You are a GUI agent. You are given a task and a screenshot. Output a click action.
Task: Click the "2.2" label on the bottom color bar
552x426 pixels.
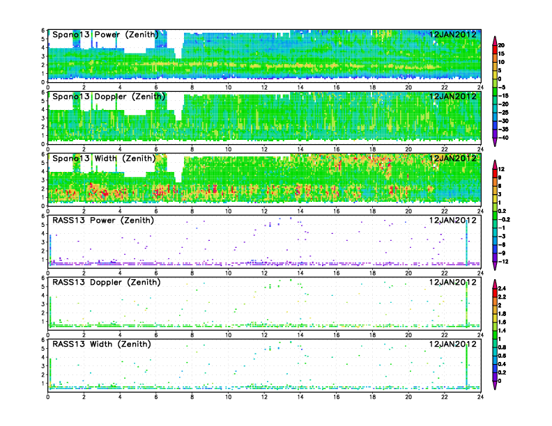coord(502,297)
